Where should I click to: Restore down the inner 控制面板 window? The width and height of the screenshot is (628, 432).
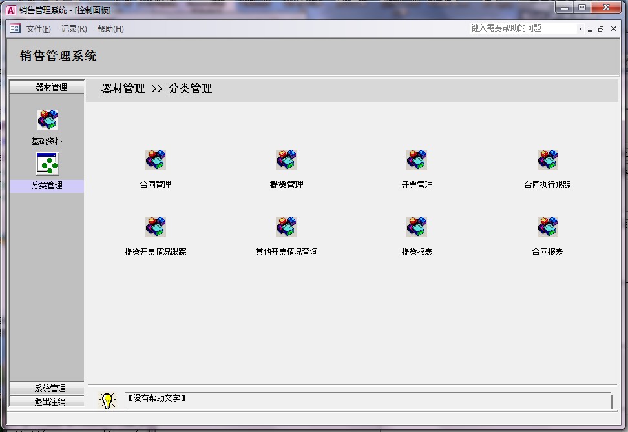(601, 29)
